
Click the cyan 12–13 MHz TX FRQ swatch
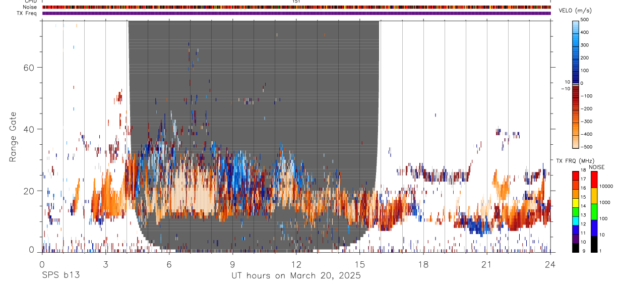coord(576,221)
